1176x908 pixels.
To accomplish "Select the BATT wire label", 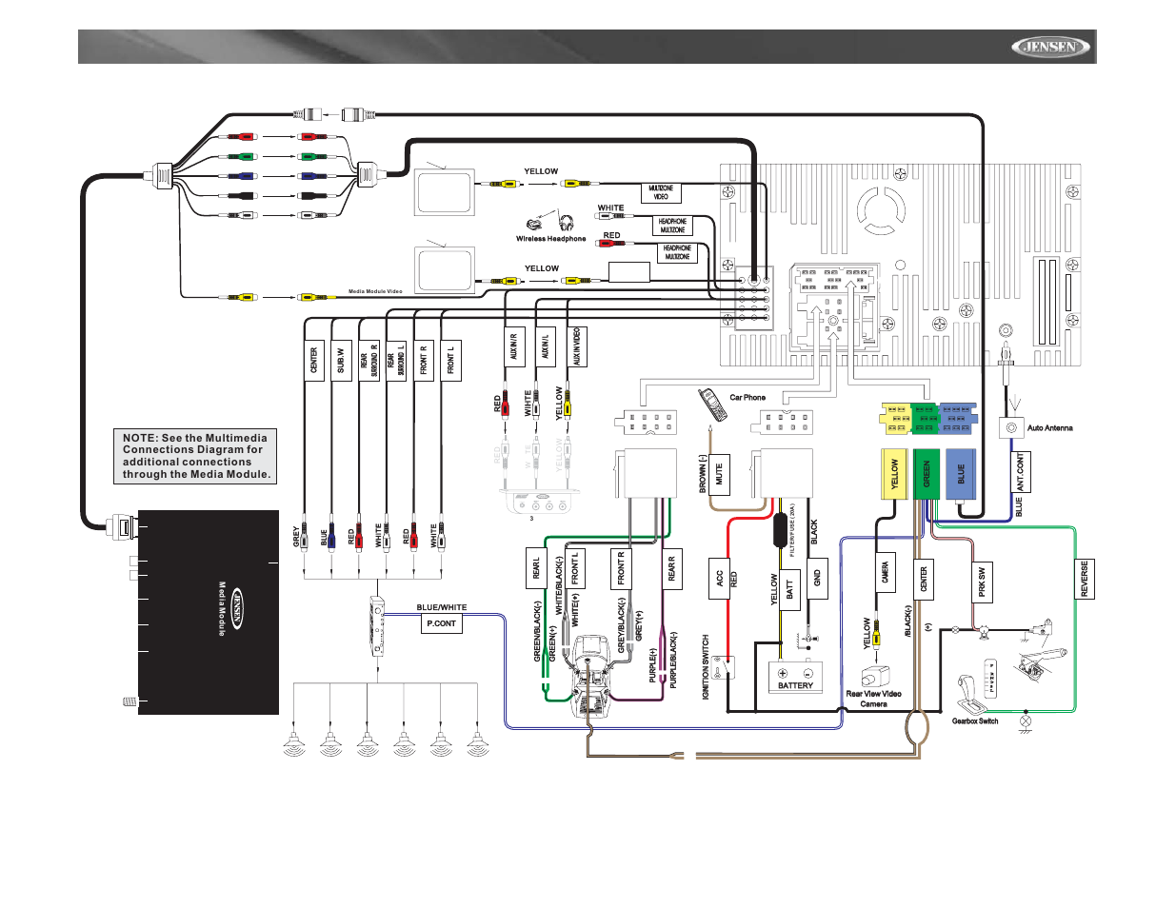I will [789, 589].
